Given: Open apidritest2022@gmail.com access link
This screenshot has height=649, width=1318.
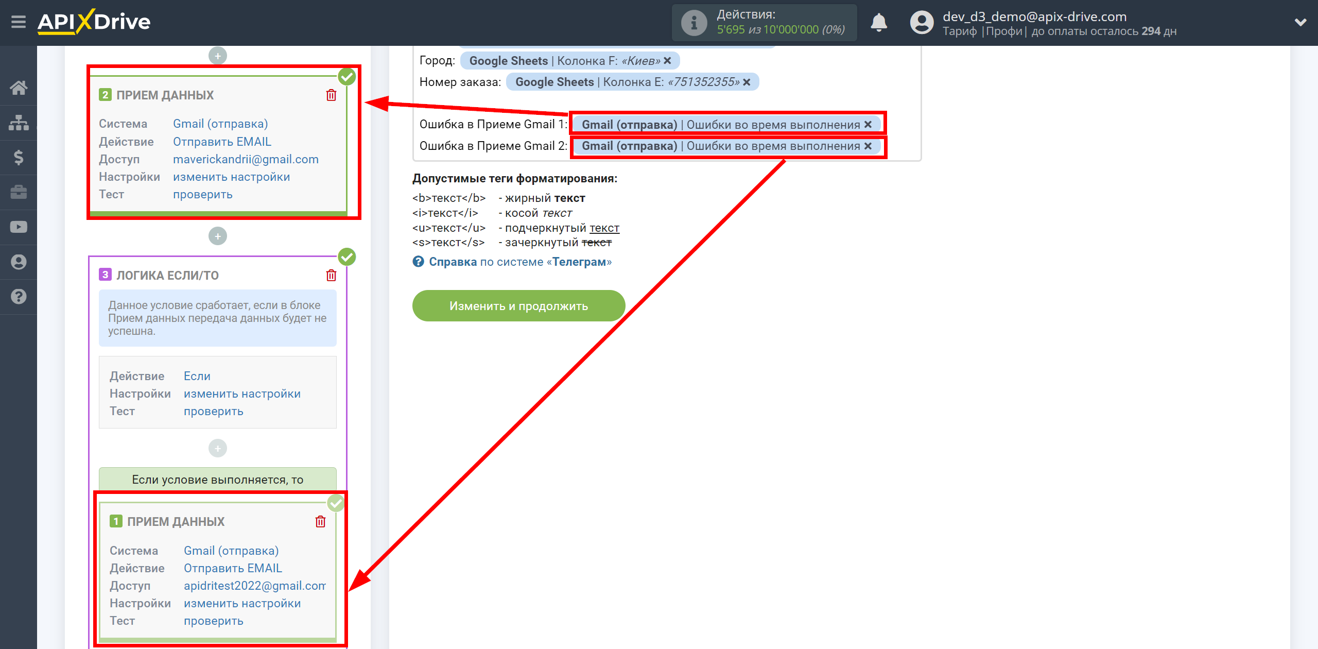Looking at the screenshot, I should pos(255,586).
